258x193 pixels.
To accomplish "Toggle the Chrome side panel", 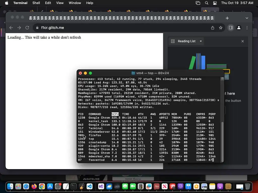I will [x=231, y=28].
